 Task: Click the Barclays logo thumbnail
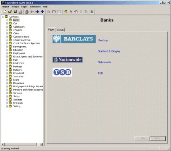pyautogui.click(x=74, y=39)
